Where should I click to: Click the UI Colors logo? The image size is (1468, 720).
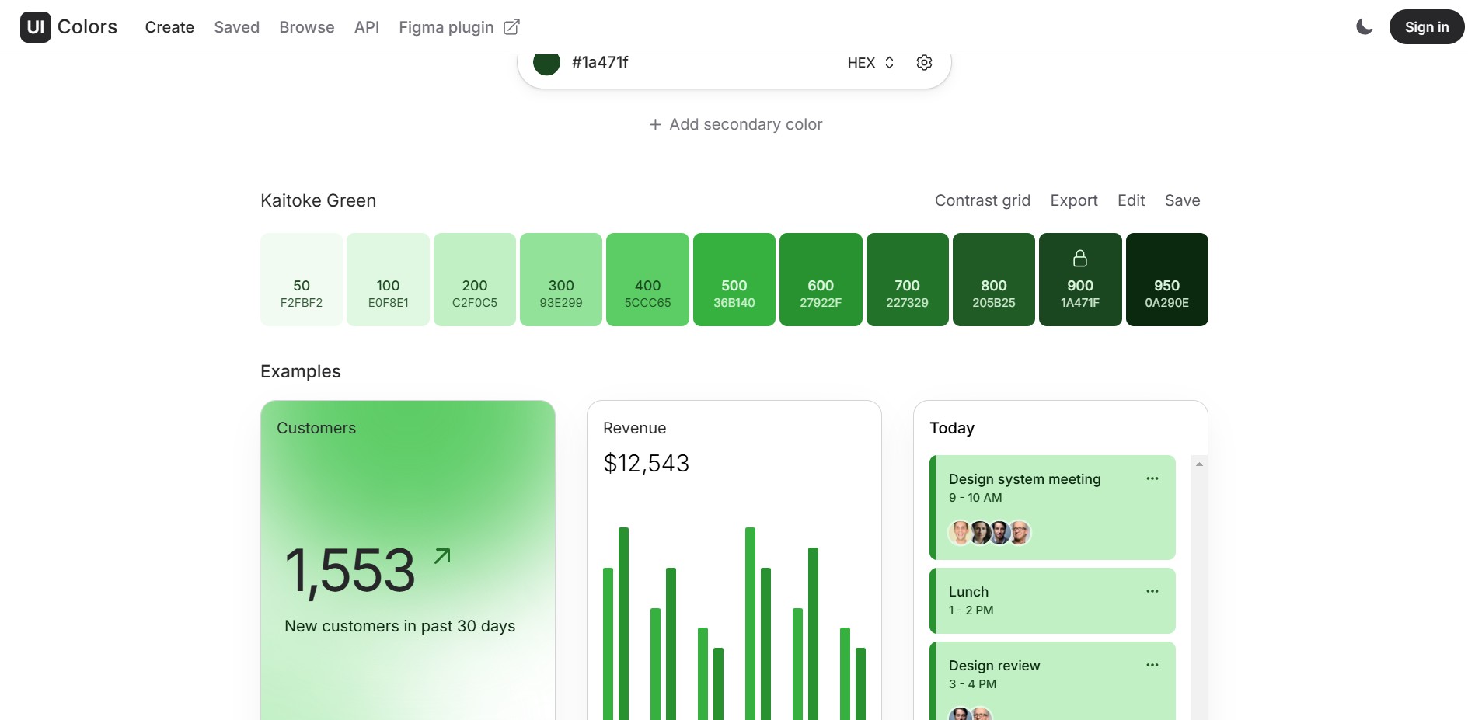pyautogui.click(x=68, y=27)
